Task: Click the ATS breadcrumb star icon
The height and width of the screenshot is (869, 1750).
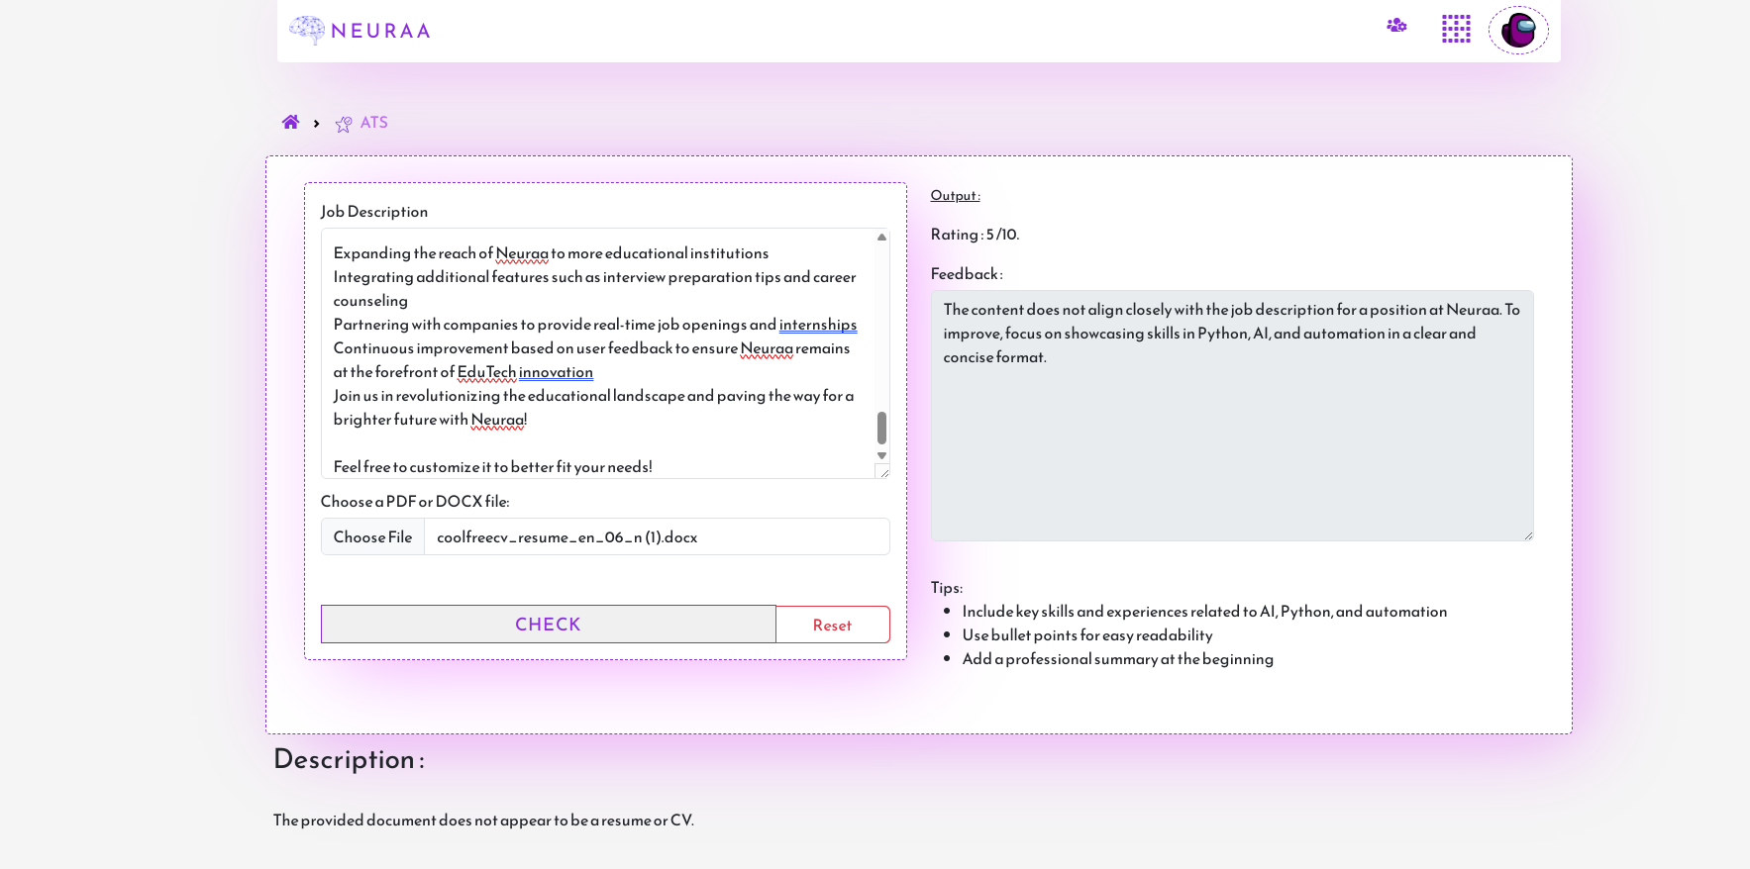Action: tap(344, 124)
